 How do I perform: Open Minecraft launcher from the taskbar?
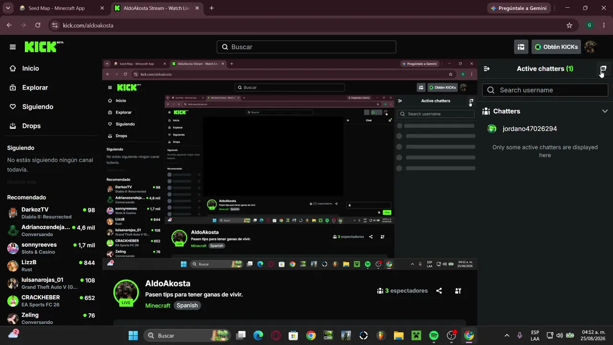416,335
